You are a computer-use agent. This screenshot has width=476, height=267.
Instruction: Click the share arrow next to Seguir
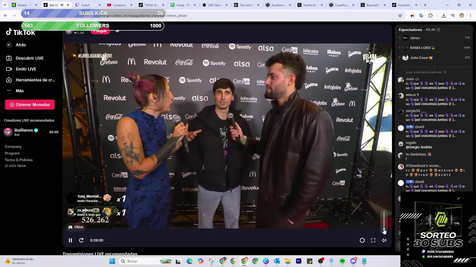point(118,31)
